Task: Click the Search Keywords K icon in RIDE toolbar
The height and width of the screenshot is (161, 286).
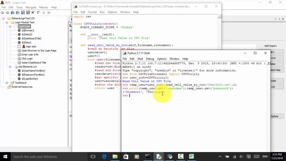Action: (33, 13)
